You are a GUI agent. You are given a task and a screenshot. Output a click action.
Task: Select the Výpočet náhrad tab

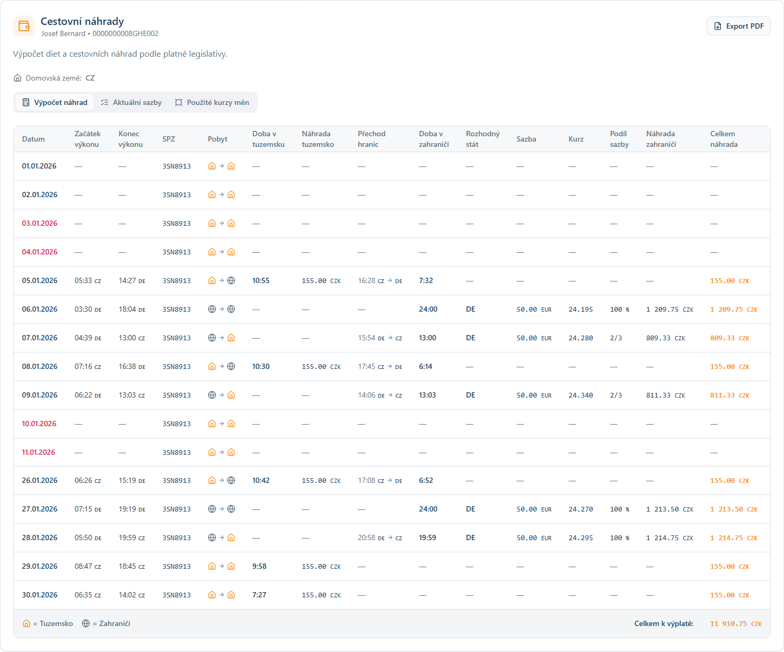pyautogui.click(x=55, y=102)
